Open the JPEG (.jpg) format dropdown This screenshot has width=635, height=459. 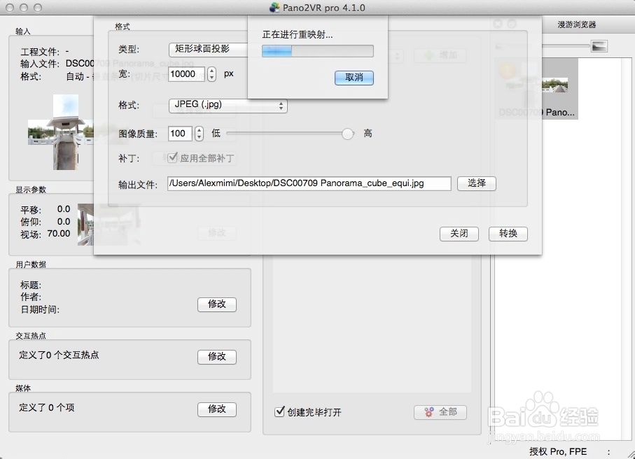[x=228, y=106]
